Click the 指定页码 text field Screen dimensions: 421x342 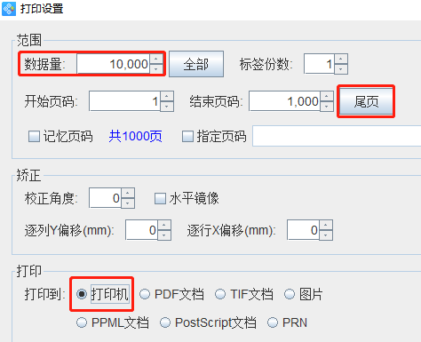click(x=337, y=136)
